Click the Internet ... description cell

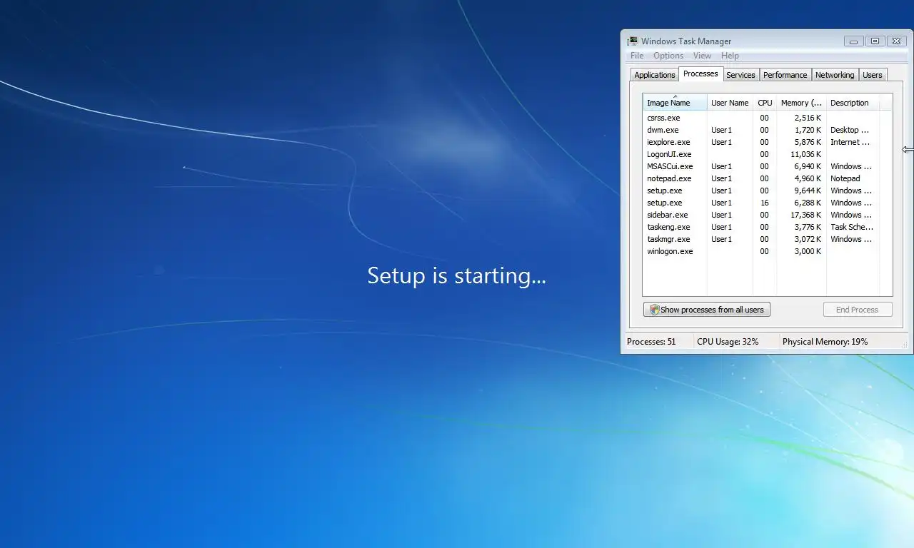coord(850,142)
